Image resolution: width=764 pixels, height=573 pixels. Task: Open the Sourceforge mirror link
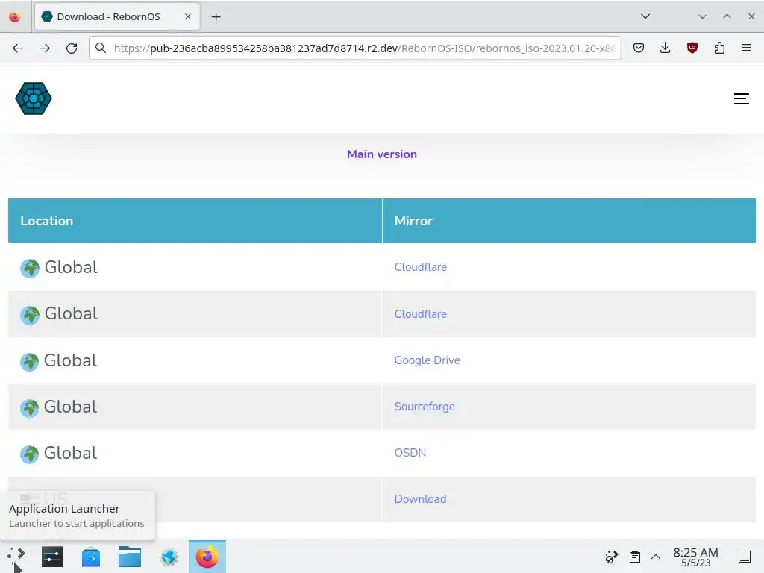click(425, 407)
